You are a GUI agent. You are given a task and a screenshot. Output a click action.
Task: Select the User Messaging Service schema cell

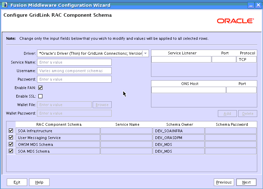point(58,138)
